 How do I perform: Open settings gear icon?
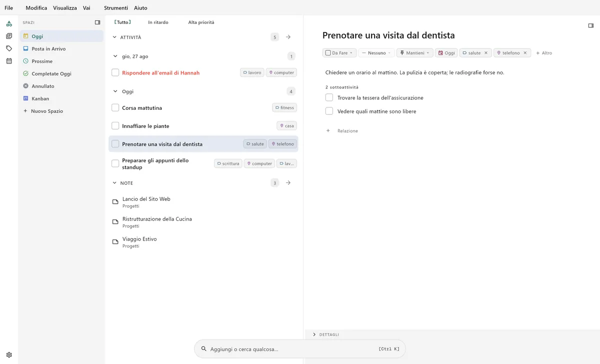tap(9, 355)
